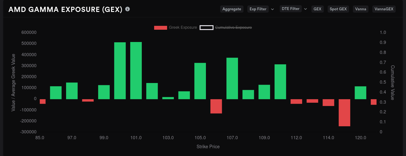Switch to the Spot GEX tab
Image resolution: width=406 pixels, height=156 pixels.
(x=338, y=9)
